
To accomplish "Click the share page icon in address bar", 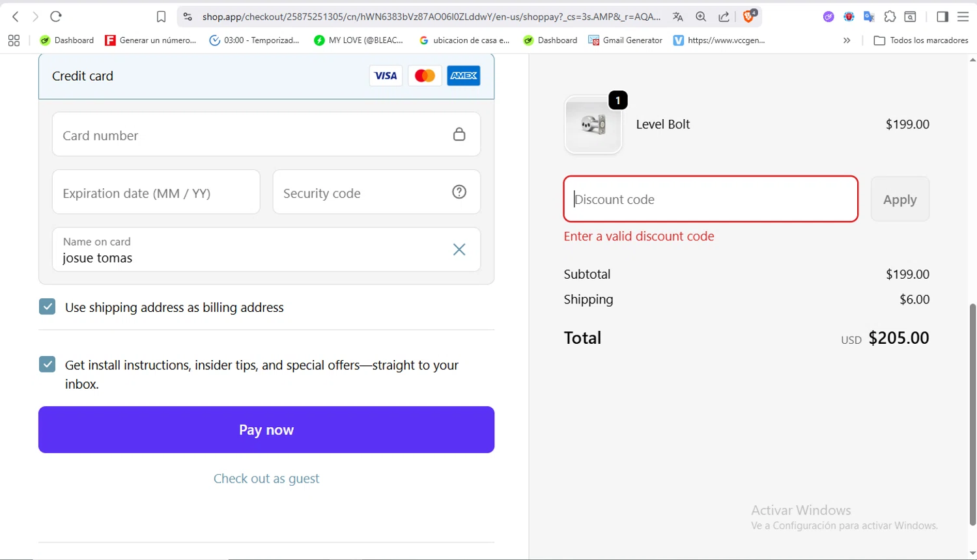I will (724, 17).
